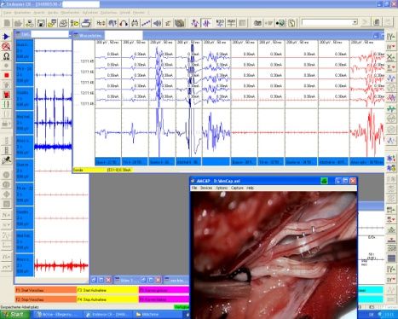The width and height of the screenshot is (398, 319).
Task: Click the printer icon in the toolbar
Action: click(86, 23)
